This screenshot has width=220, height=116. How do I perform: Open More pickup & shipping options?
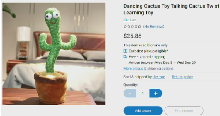point(148,68)
